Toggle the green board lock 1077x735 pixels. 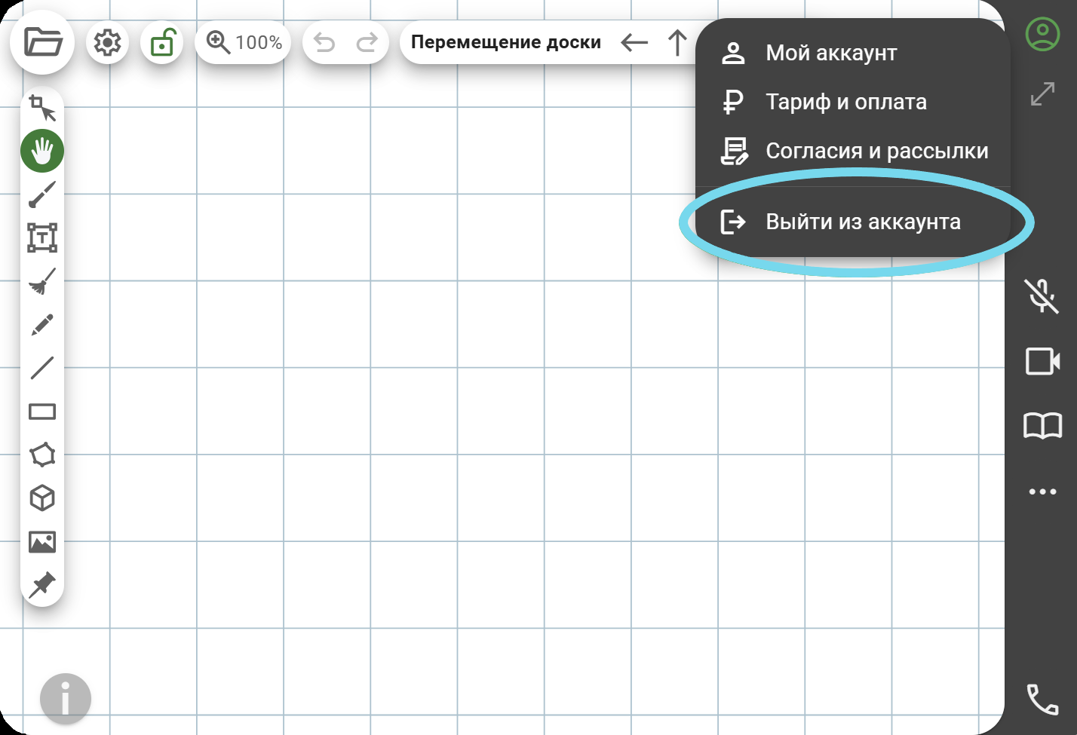(x=162, y=43)
